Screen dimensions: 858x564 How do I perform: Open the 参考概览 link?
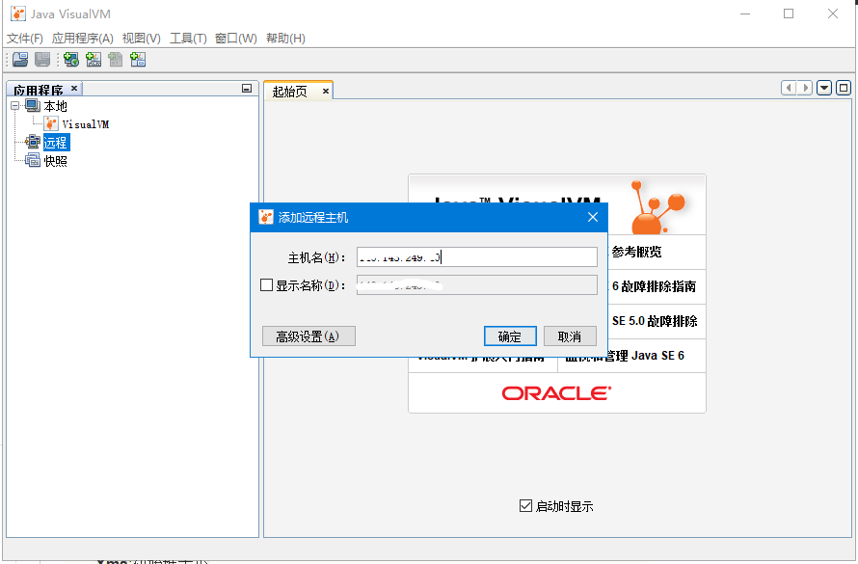click(636, 253)
